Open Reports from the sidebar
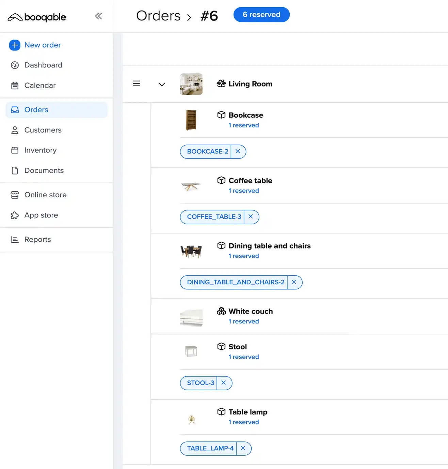 pos(37,240)
